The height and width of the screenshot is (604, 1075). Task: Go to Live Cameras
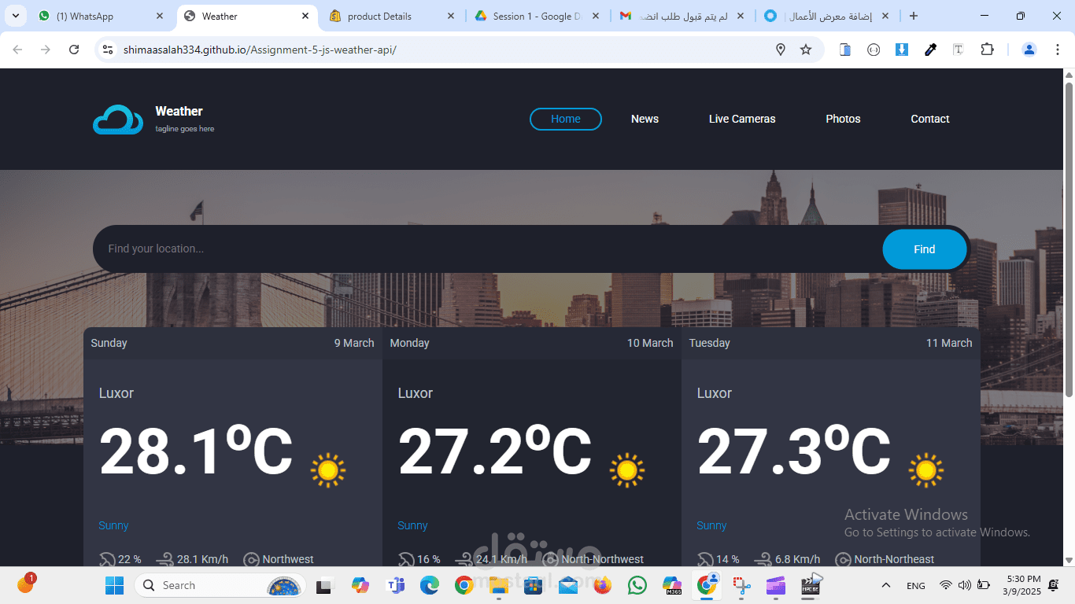coord(742,119)
